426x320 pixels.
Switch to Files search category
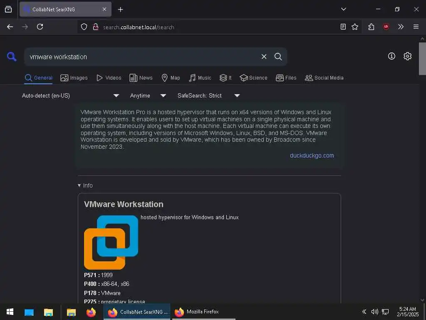click(x=286, y=78)
